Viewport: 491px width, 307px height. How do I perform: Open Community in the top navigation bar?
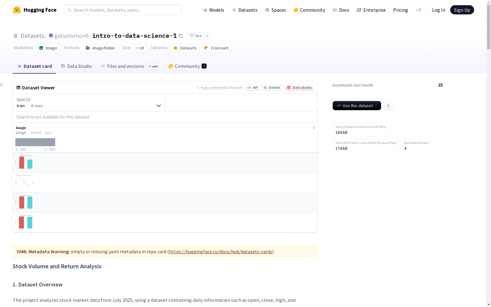point(309,10)
